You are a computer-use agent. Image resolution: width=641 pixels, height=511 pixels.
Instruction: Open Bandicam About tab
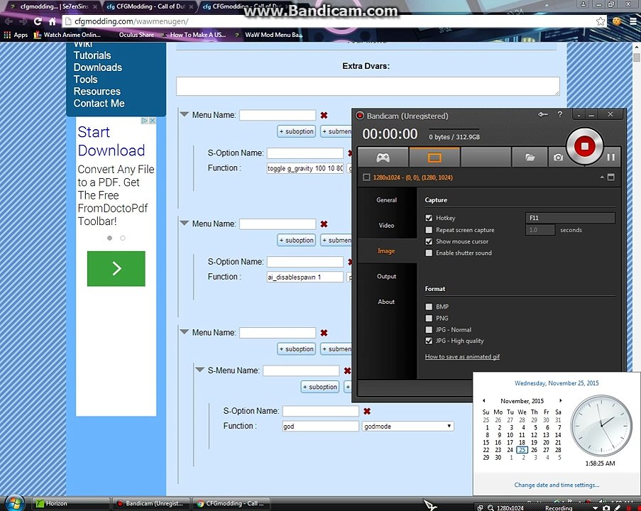(386, 302)
